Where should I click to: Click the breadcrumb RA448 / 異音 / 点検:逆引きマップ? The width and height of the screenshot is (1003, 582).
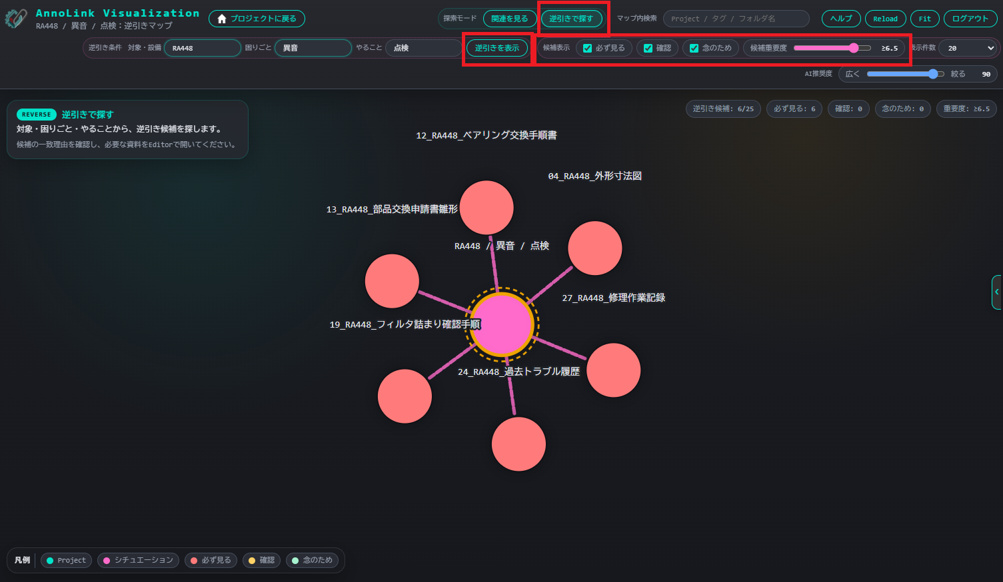coord(104,26)
